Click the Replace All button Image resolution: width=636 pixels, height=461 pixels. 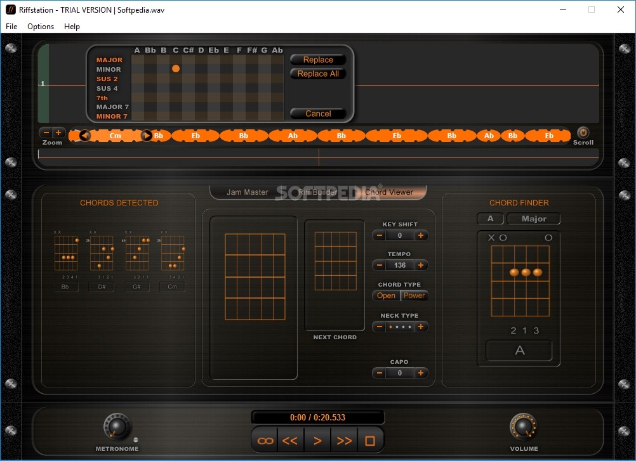pyautogui.click(x=318, y=74)
